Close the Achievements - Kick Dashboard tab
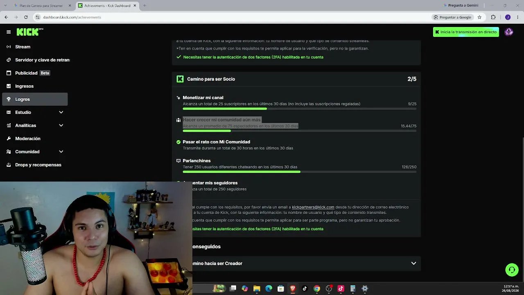Viewport: 524px width, 295px height. pos(135,6)
